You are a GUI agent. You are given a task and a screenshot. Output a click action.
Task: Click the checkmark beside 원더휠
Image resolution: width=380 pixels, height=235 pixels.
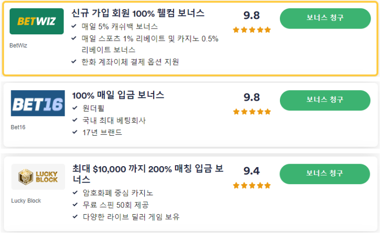[x=75, y=108]
